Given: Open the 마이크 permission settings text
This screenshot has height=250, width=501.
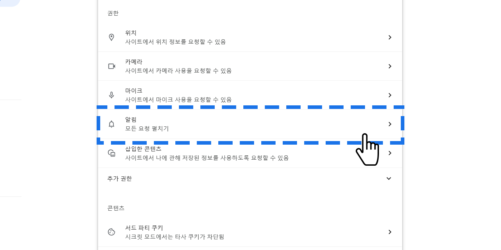Looking at the screenshot, I should click(134, 91).
